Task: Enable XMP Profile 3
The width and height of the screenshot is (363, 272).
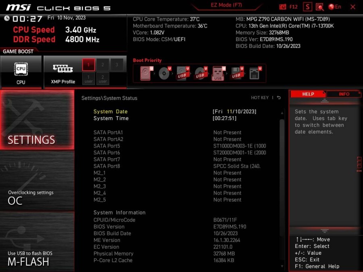Action: point(117,64)
